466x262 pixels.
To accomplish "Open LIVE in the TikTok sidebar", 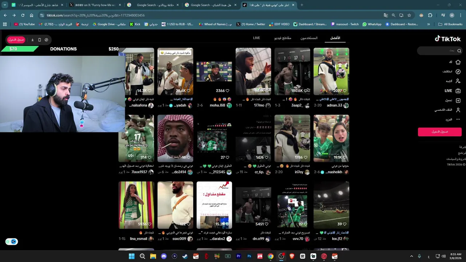I will tap(453, 91).
